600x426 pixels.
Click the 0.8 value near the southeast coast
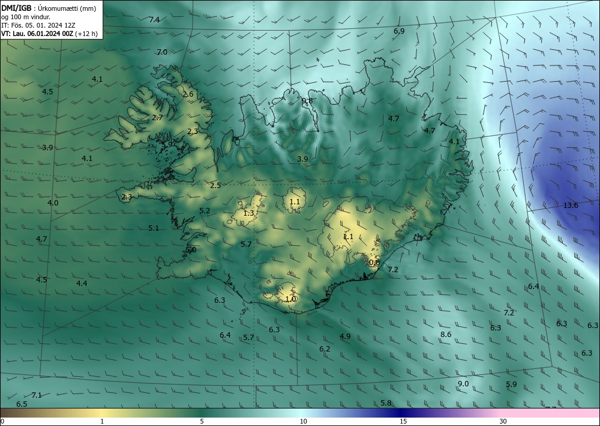(x=374, y=263)
